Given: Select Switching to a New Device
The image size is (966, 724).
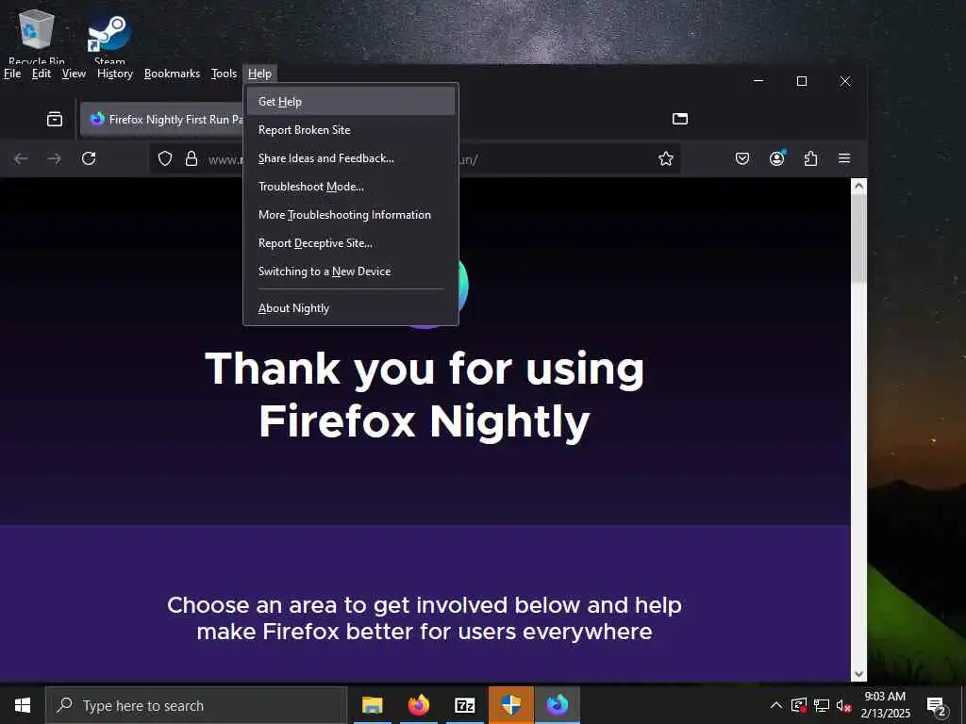Looking at the screenshot, I should tap(351, 271).
